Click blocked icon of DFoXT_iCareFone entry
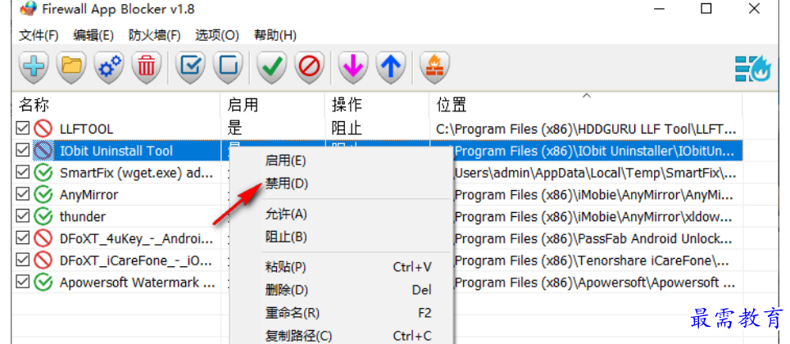 43,260
